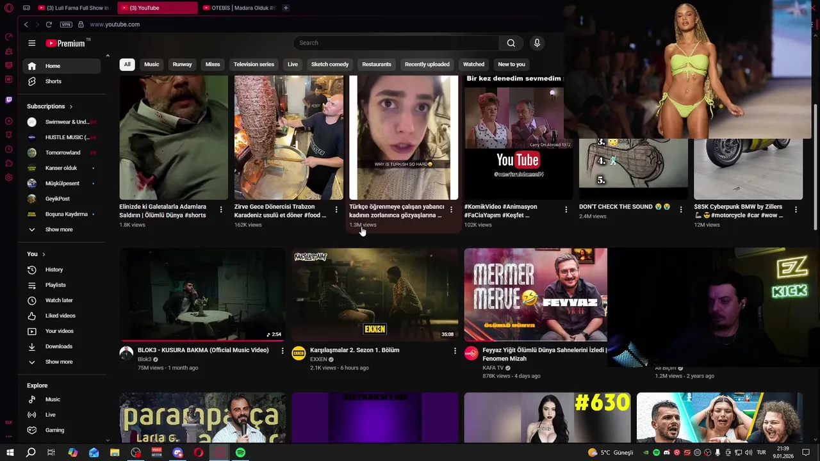
Task: Open the sidebar Settings gear icon
Action: [x=9, y=177]
